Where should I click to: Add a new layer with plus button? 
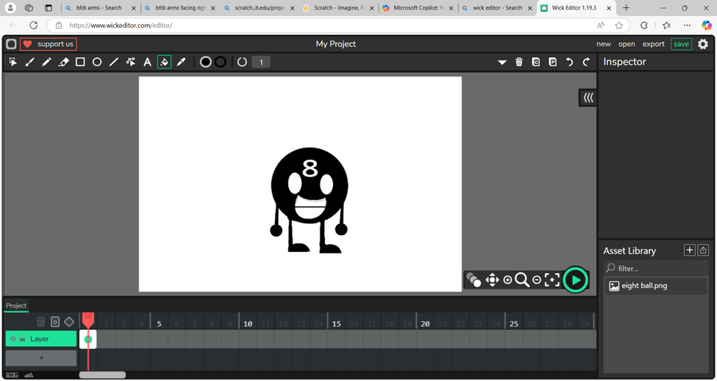(41, 358)
